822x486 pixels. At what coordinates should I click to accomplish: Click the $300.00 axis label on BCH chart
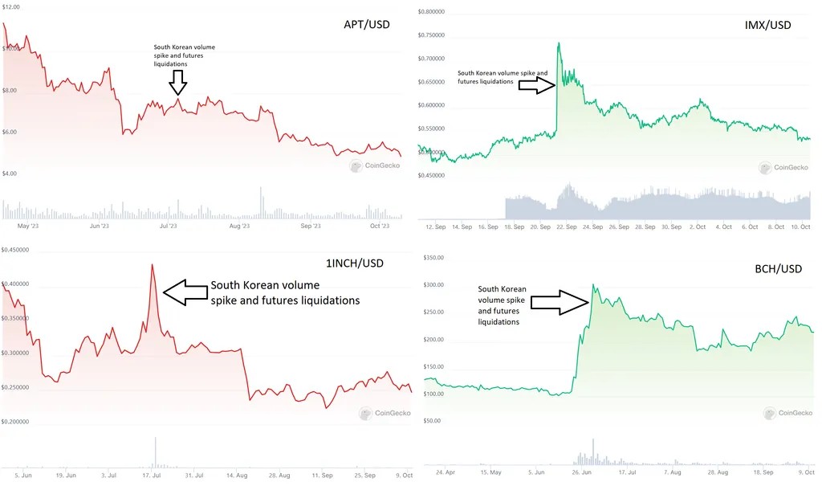[433, 285]
